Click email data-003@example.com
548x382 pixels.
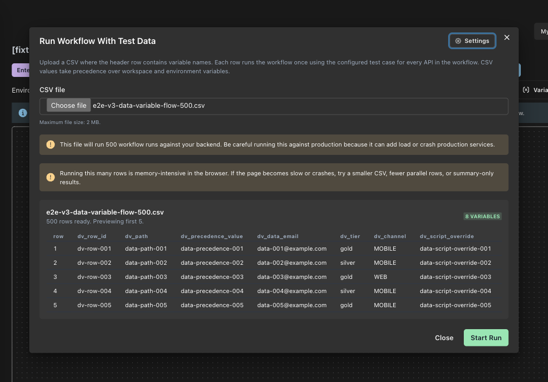(292, 277)
